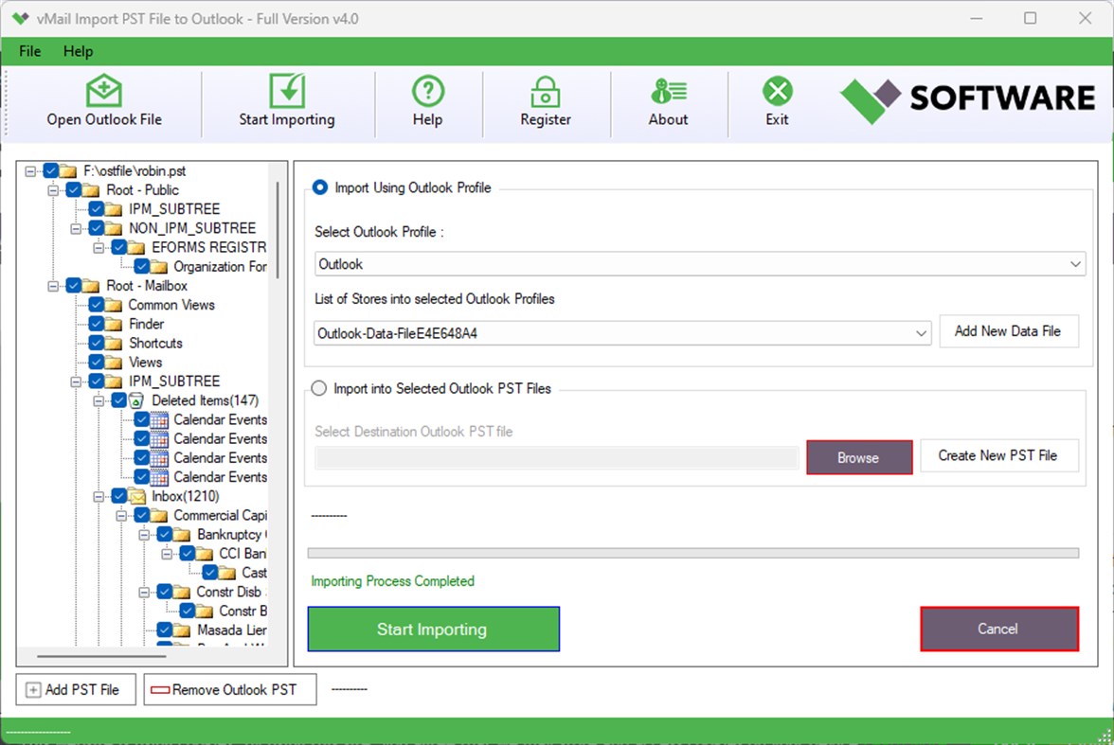Open the File menu
This screenshot has height=745, width=1114.
point(29,51)
